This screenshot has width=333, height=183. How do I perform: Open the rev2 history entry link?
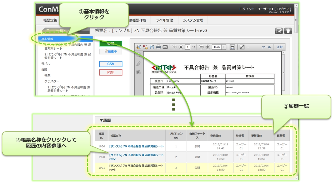click(136, 157)
